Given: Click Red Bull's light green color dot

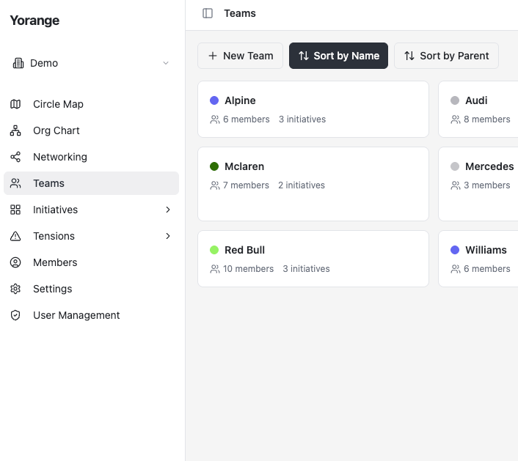Looking at the screenshot, I should click(214, 250).
